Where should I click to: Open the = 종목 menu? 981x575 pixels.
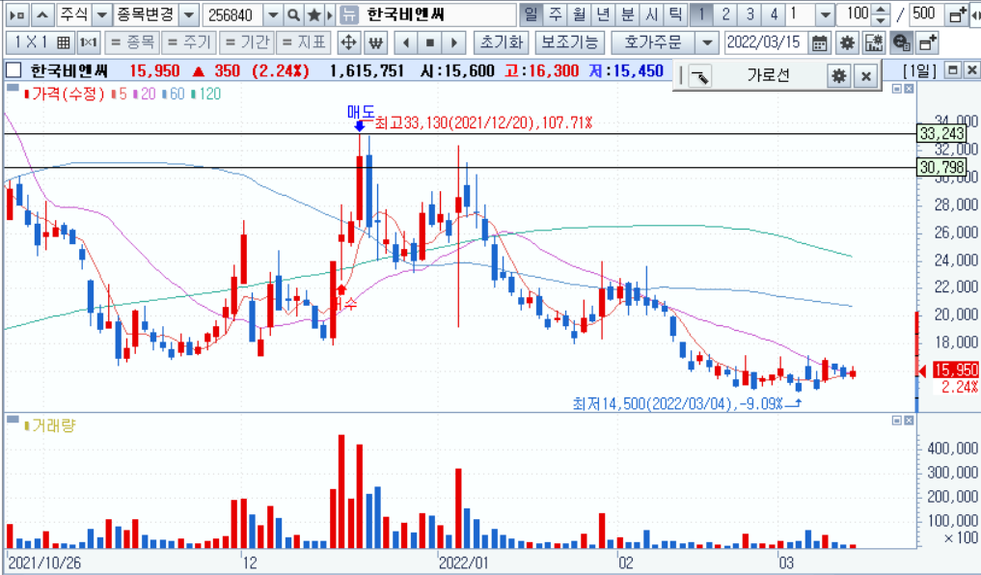pyautogui.click(x=132, y=42)
